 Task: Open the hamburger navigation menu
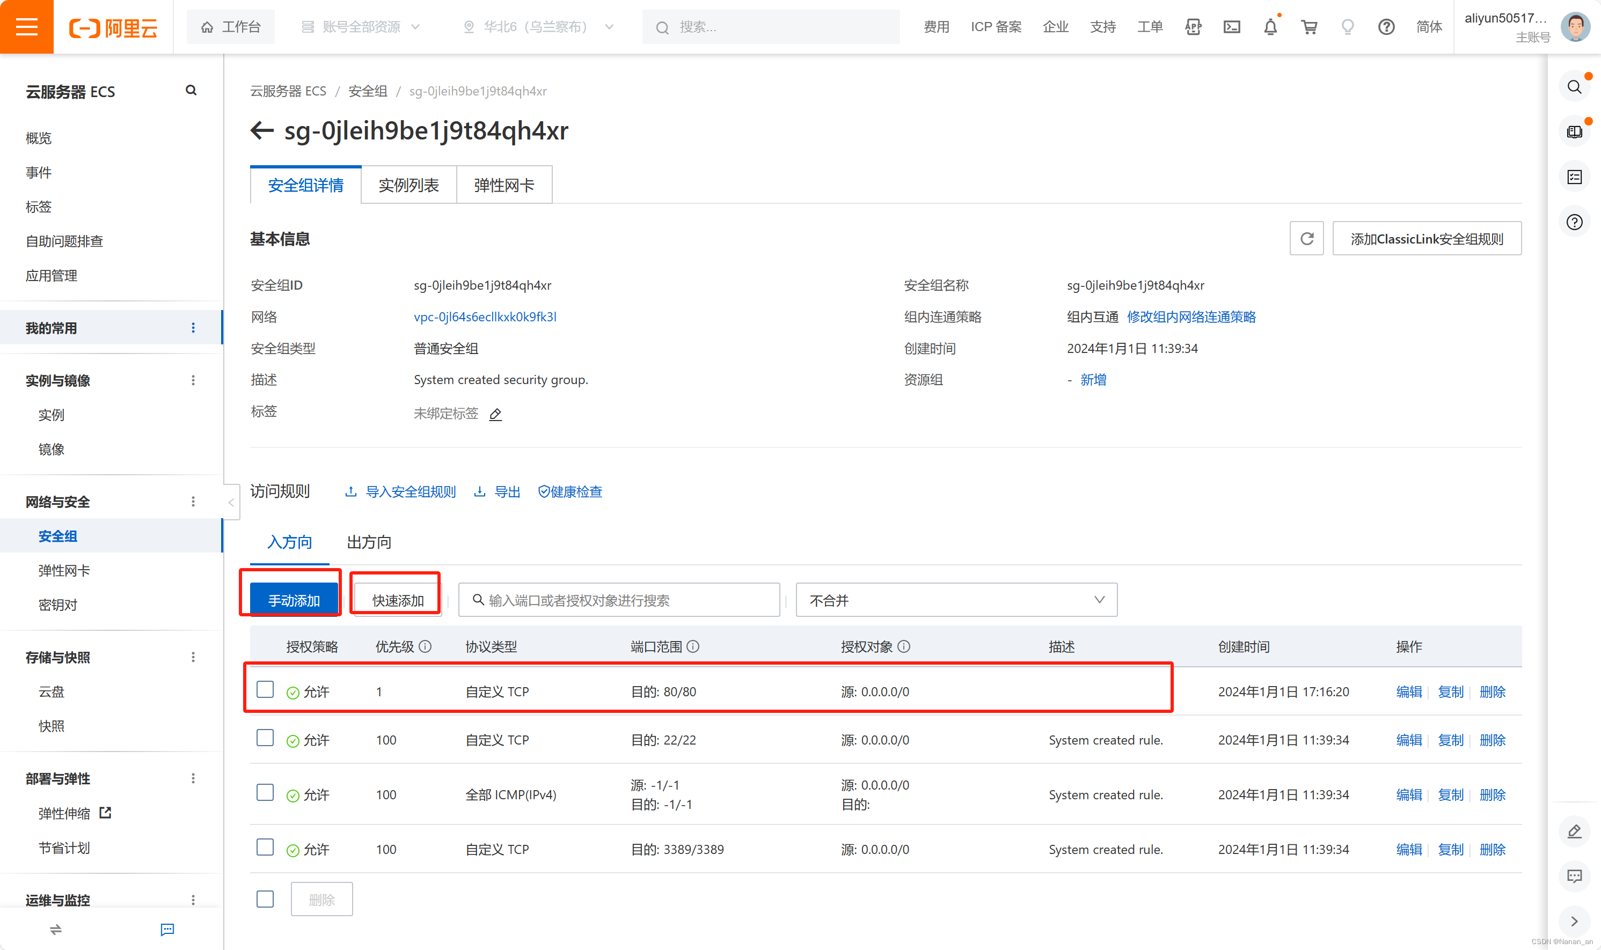26,26
